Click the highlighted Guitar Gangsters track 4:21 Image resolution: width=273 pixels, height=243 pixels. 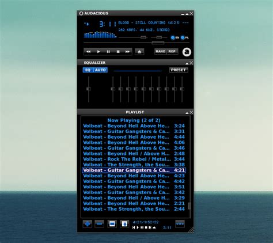click(x=134, y=170)
